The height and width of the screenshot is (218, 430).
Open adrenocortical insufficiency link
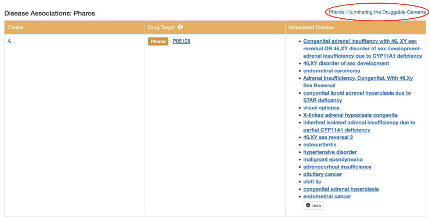point(337,167)
